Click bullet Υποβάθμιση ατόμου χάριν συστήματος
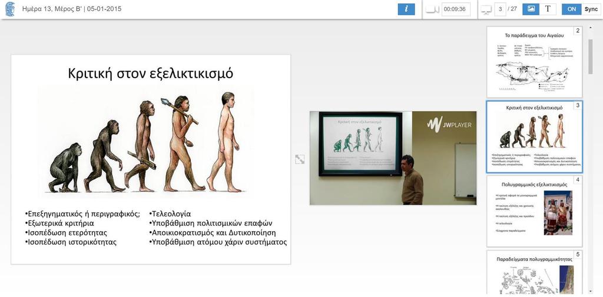The height and width of the screenshot is (297, 603). pos(218,242)
